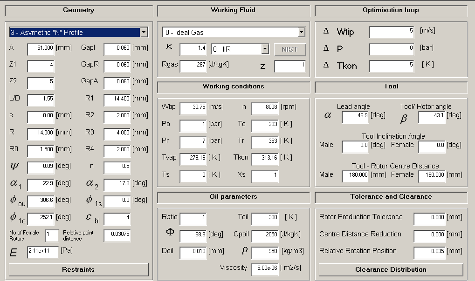Screen dimensions: 475x281
Task: Click the rpm field 8008
Action: (265, 108)
